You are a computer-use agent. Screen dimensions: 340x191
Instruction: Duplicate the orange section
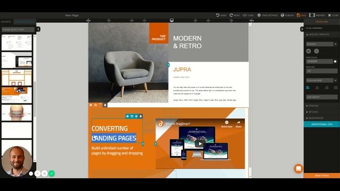[x=96, y=105]
